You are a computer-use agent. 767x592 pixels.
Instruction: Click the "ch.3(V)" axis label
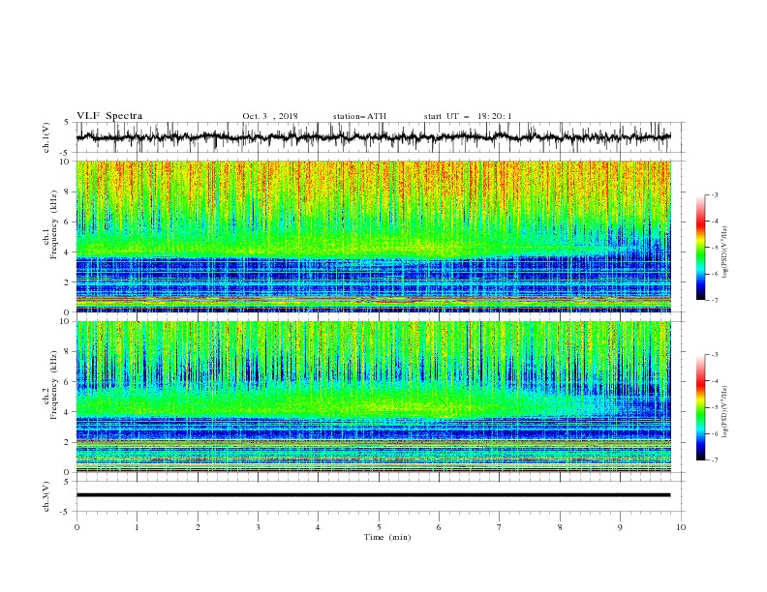46,496
